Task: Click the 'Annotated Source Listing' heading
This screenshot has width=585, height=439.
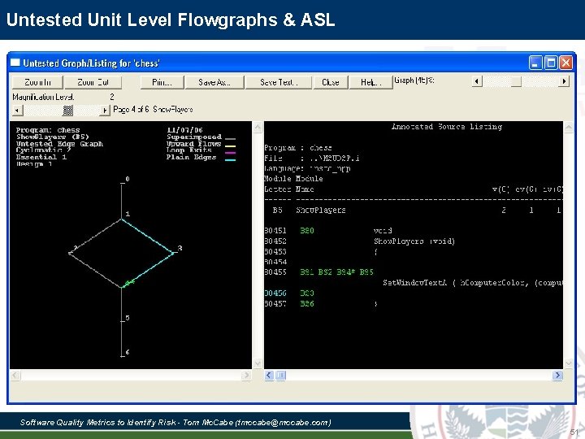Action: (x=447, y=127)
